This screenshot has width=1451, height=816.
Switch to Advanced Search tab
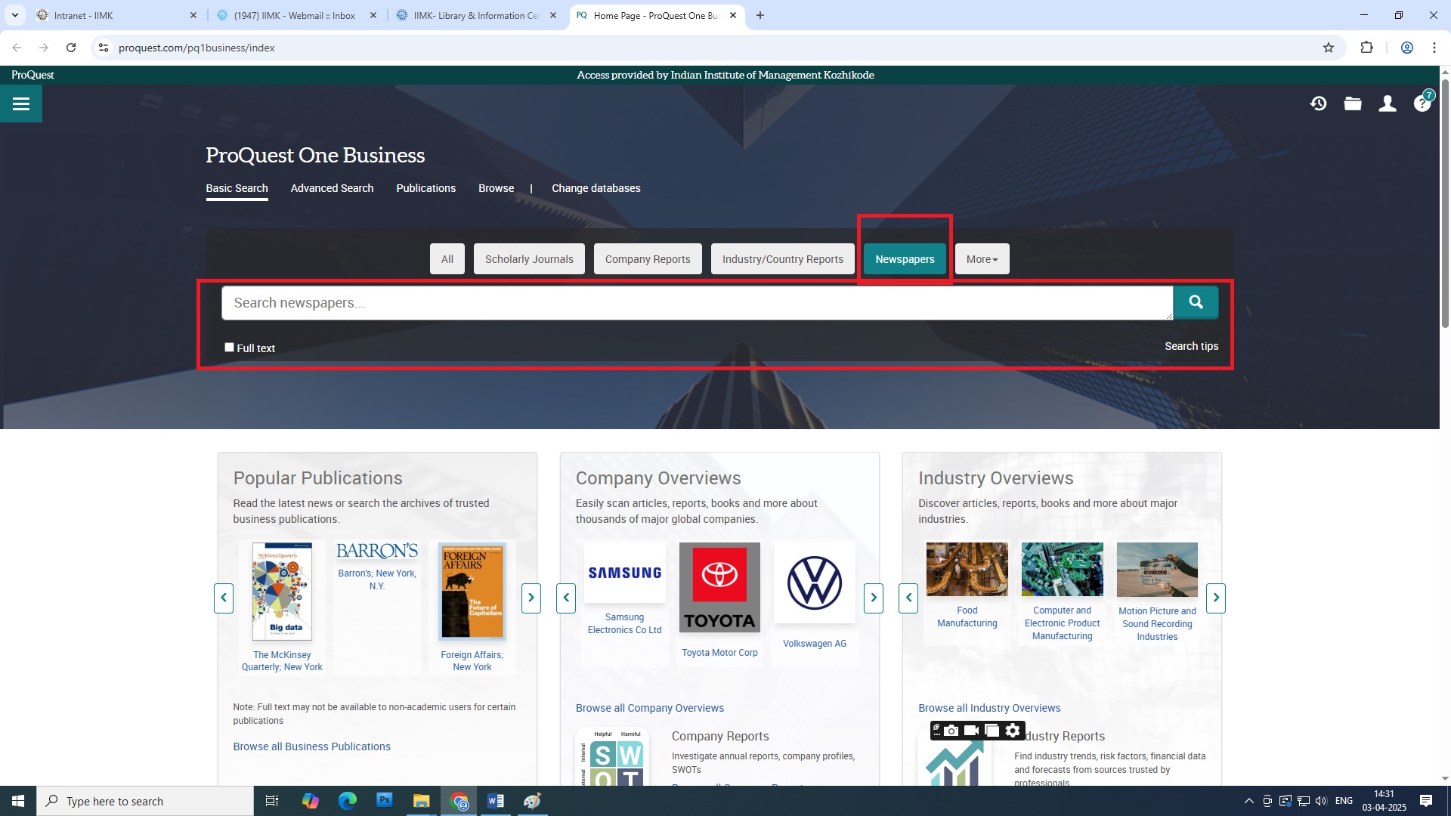tap(332, 188)
